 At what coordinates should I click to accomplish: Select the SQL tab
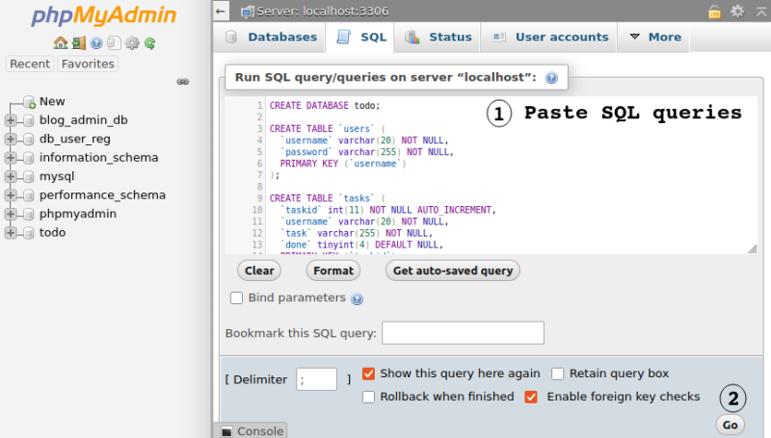pos(359,37)
